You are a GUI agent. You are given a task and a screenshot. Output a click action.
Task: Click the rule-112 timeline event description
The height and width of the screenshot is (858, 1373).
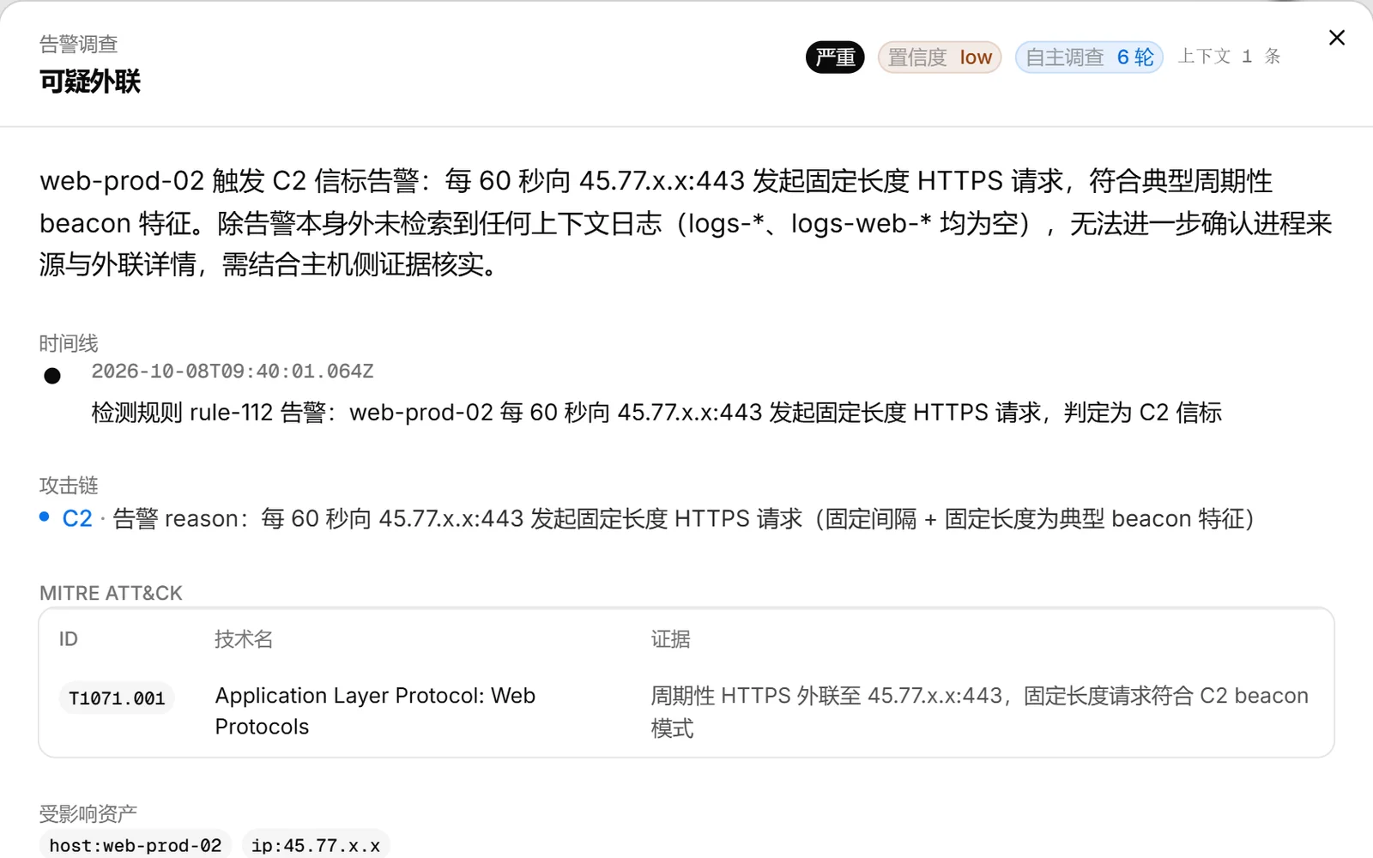[x=656, y=413]
